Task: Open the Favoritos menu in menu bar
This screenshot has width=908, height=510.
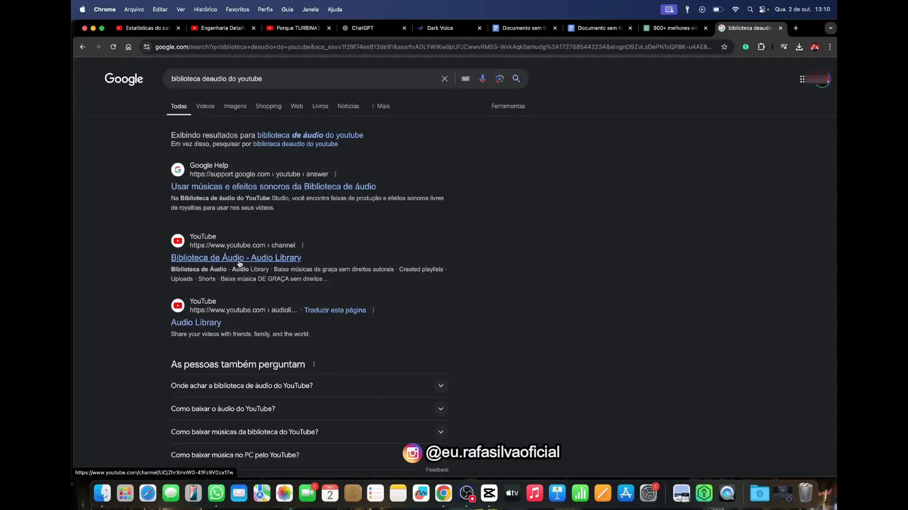Action: (x=237, y=9)
